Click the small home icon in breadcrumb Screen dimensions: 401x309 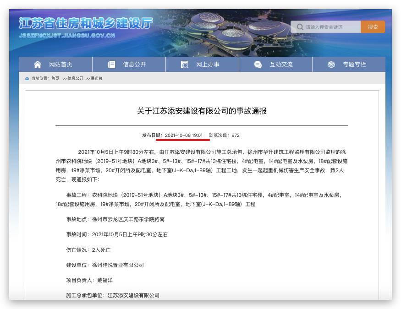[27, 78]
